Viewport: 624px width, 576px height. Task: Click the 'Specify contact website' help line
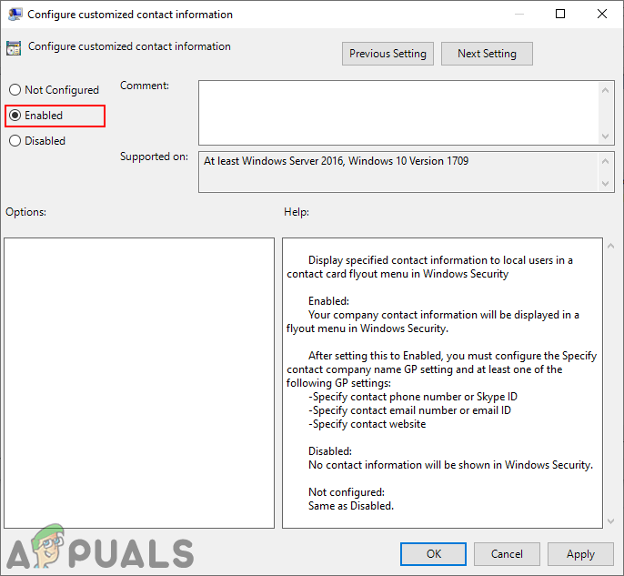(x=367, y=424)
